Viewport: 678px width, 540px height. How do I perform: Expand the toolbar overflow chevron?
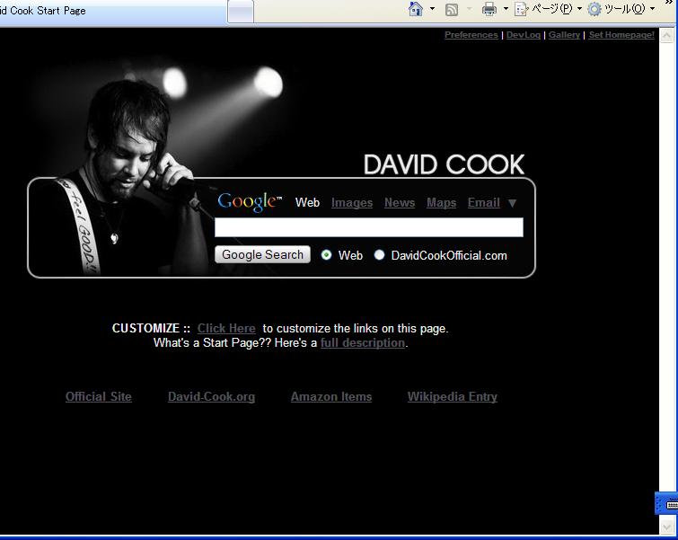[669, 2]
